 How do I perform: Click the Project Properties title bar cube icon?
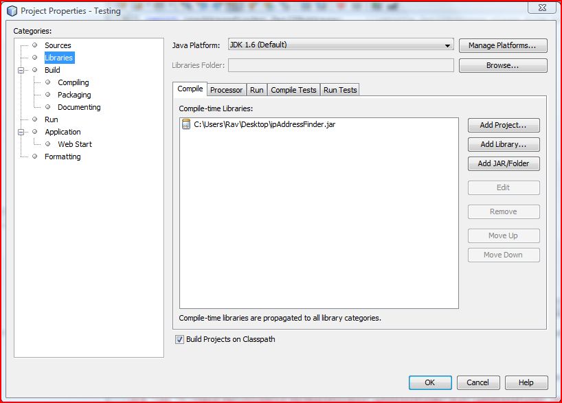(x=12, y=11)
